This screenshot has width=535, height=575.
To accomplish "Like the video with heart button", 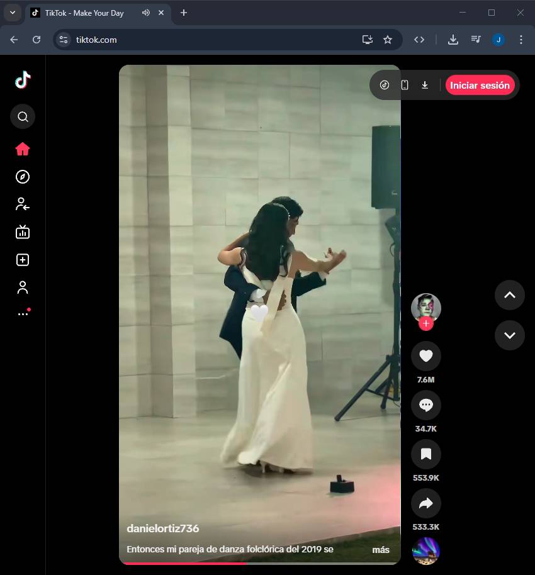I will tap(426, 356).
